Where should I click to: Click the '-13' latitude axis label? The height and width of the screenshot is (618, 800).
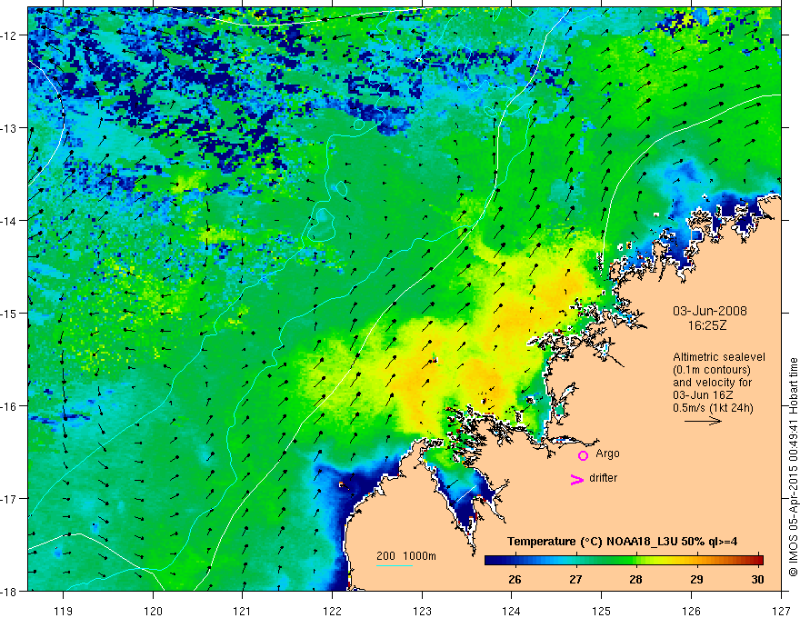[x=8, y=128]
